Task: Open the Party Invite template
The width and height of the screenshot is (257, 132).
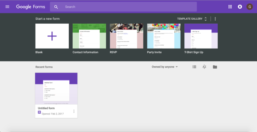Action: pyautogui.click(x=164, y=36)
